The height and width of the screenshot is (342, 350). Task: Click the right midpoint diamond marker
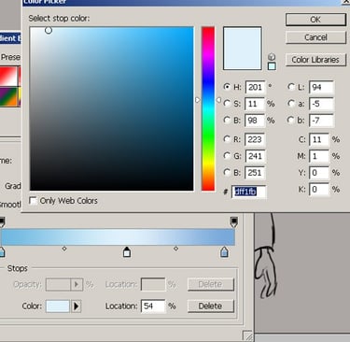[175, 249]
